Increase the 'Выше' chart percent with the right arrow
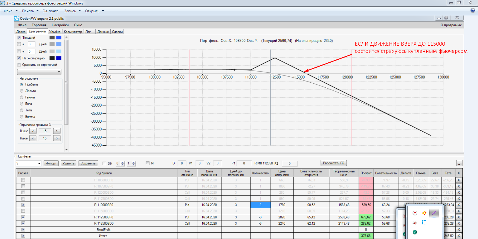 (x=57, y=131)
